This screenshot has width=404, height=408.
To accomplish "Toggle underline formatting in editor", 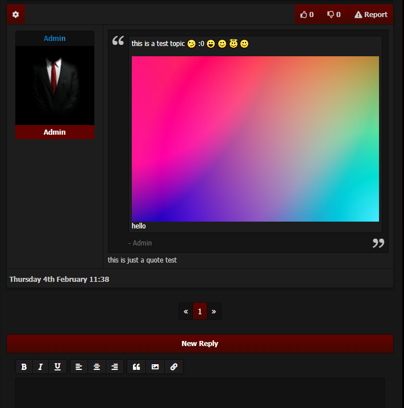I will pyautogui.click(x=57, y=367).
